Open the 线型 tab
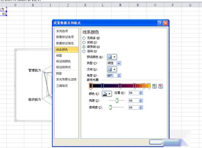The width and height of the screenshot is (202, 148). click(59, 56)
